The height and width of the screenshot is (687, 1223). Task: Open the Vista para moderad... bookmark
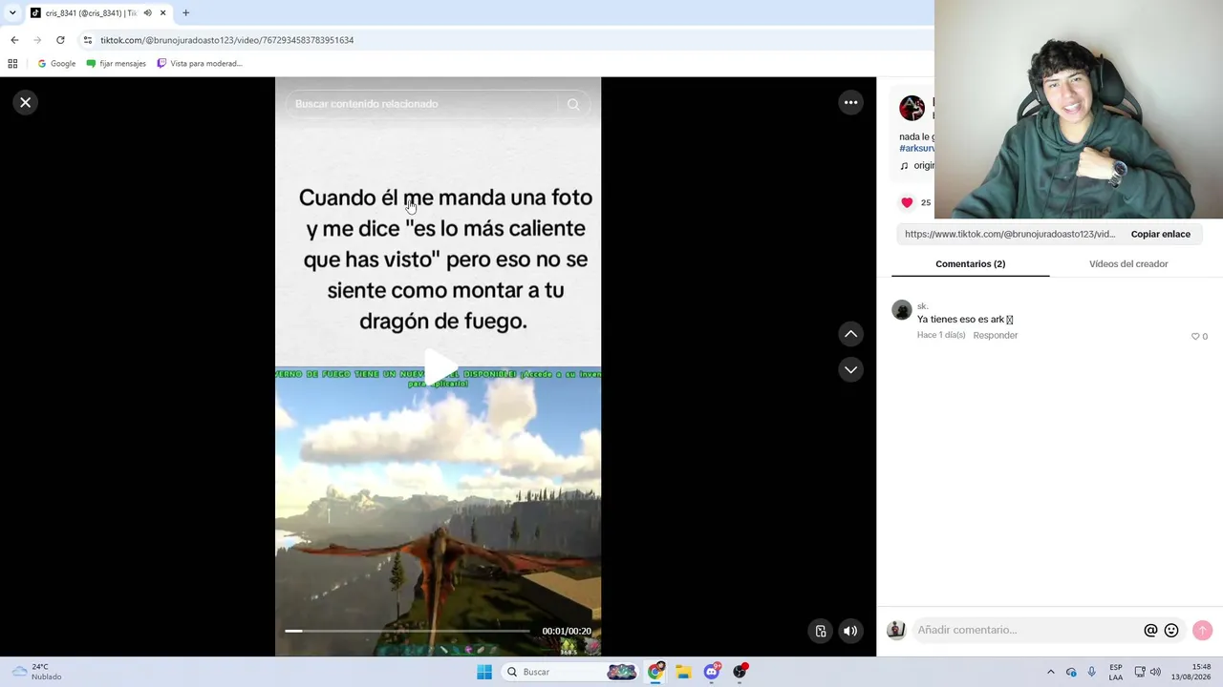(x=200, y=64)
